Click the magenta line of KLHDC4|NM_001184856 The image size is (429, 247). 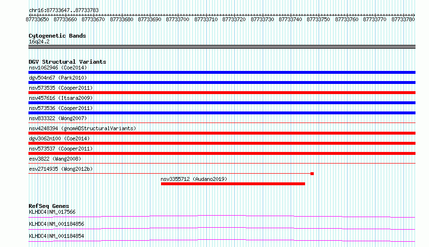click(x=222, y=228)
